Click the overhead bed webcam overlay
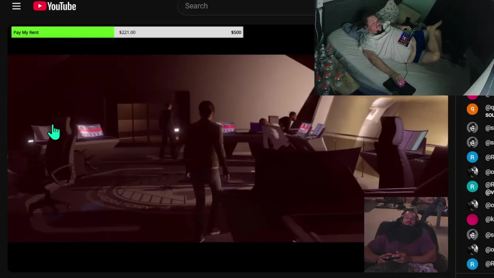494x278 pixels. click(404, 47)
